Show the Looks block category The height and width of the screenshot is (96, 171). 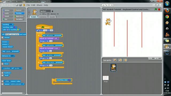tap(8, 13)
